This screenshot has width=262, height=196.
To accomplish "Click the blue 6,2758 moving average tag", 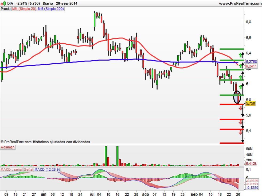I will [x=251, y=61].
